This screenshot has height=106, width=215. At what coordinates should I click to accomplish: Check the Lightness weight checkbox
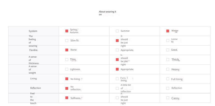(67, 69)
